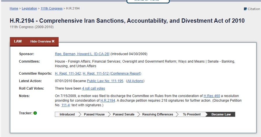Image resolution: width=261 pixels, height=137 pixels.
Task: Go to Legislation breadcrumb
Action: point(29,9)
